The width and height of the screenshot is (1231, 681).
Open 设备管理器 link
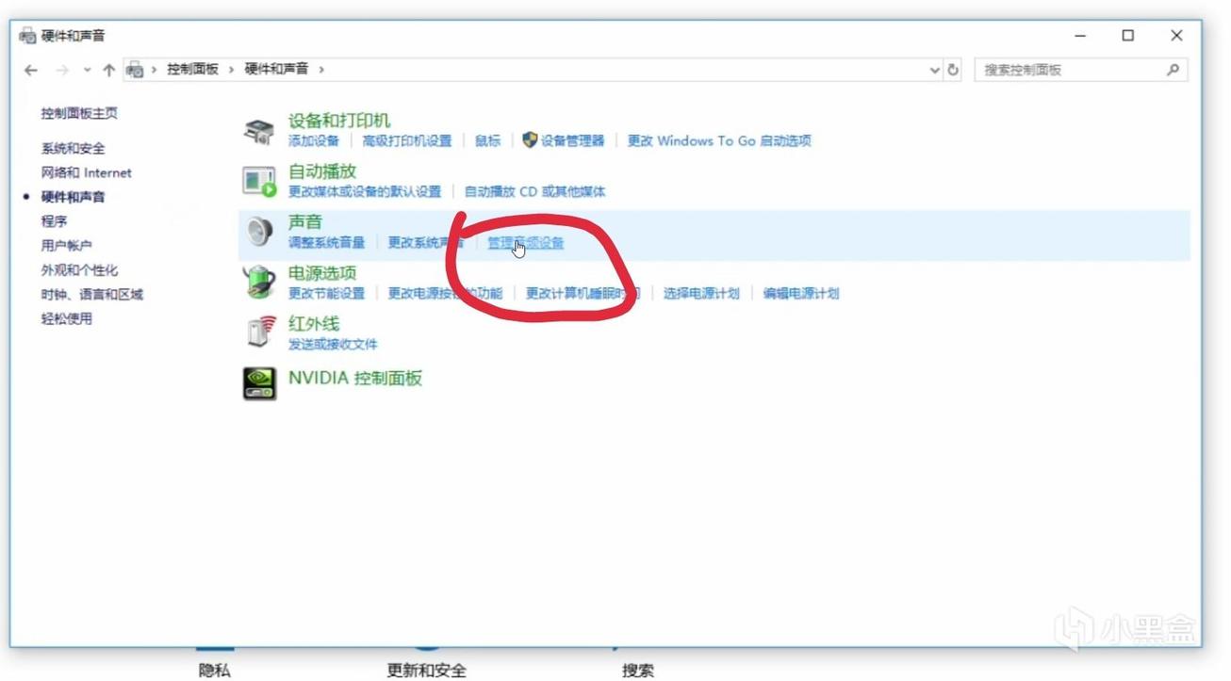click(x=571, y=141)
